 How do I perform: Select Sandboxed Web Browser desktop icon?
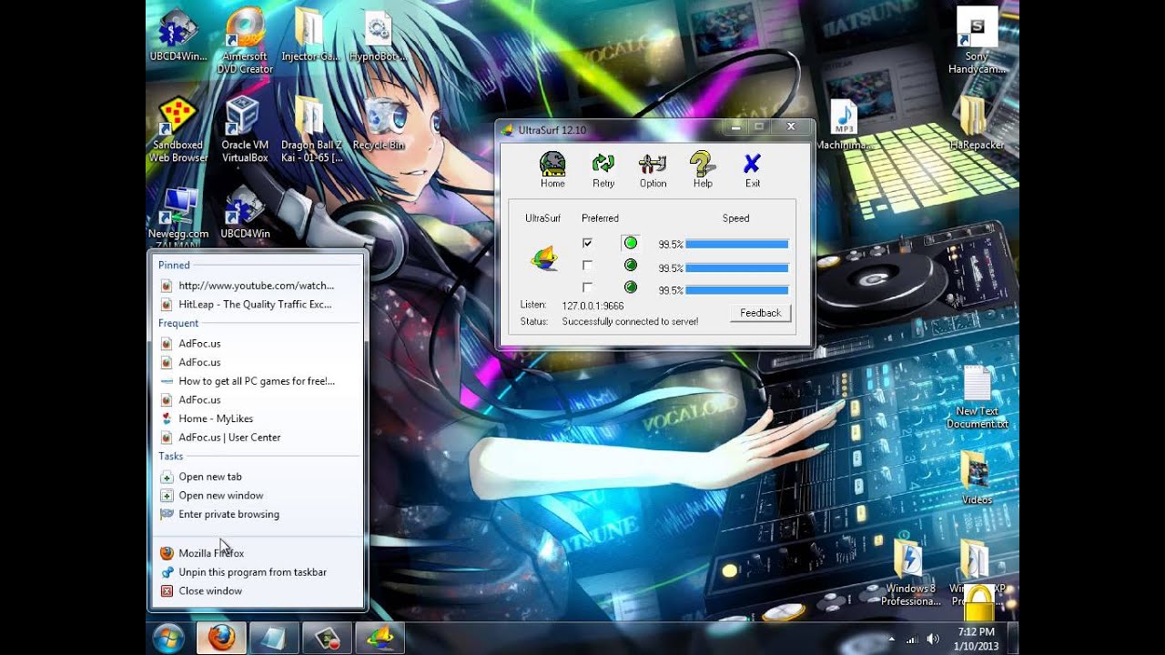pos(177,130)
